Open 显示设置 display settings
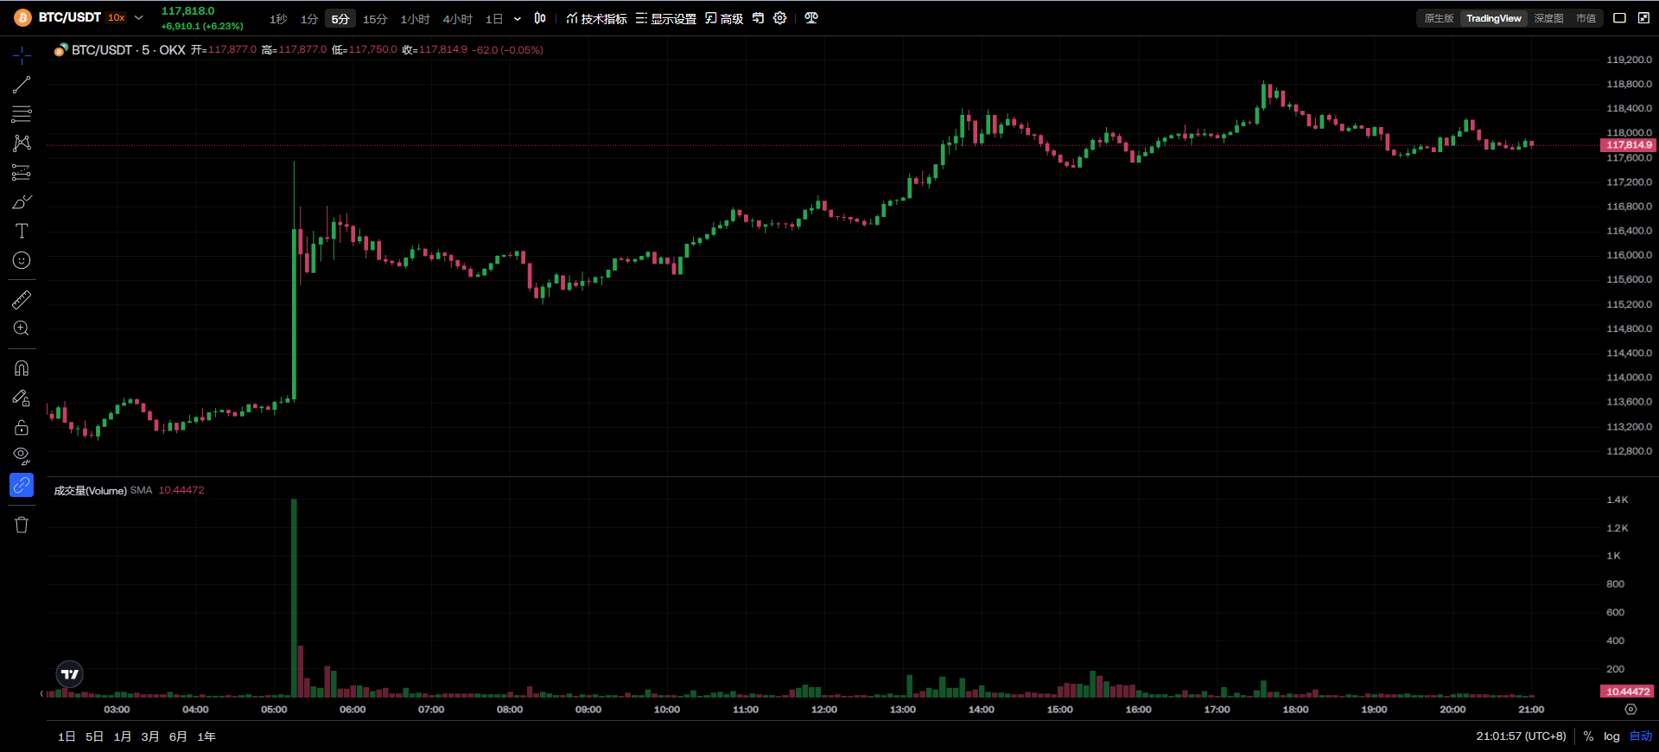 666,18
